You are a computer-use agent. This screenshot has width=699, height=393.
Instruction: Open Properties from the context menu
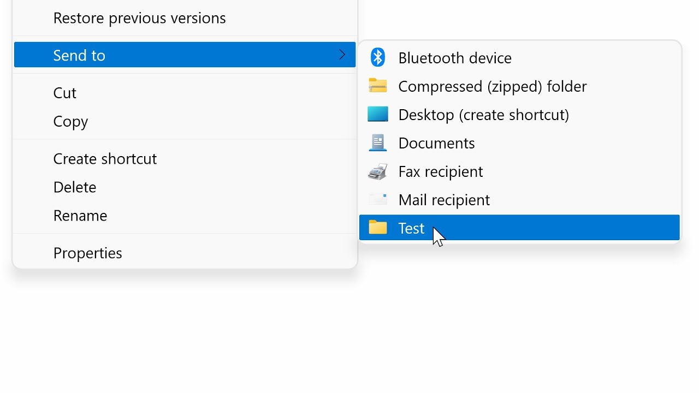pos(185,253)
